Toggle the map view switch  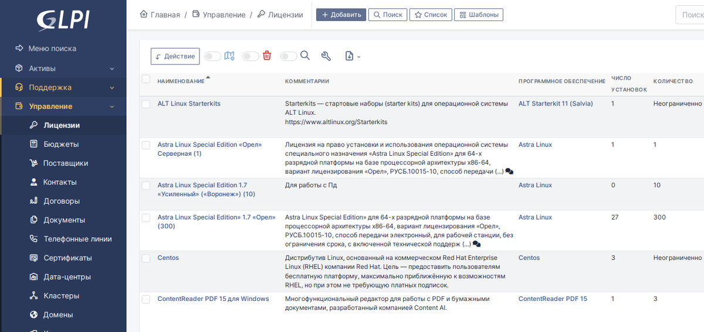212,56
